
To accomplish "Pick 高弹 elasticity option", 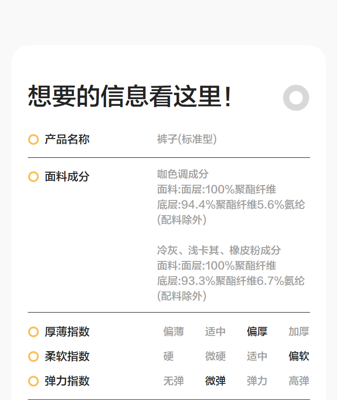I will (x=299, y=381).
